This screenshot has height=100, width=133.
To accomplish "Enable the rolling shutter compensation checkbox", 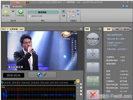I will coord(30,16).
